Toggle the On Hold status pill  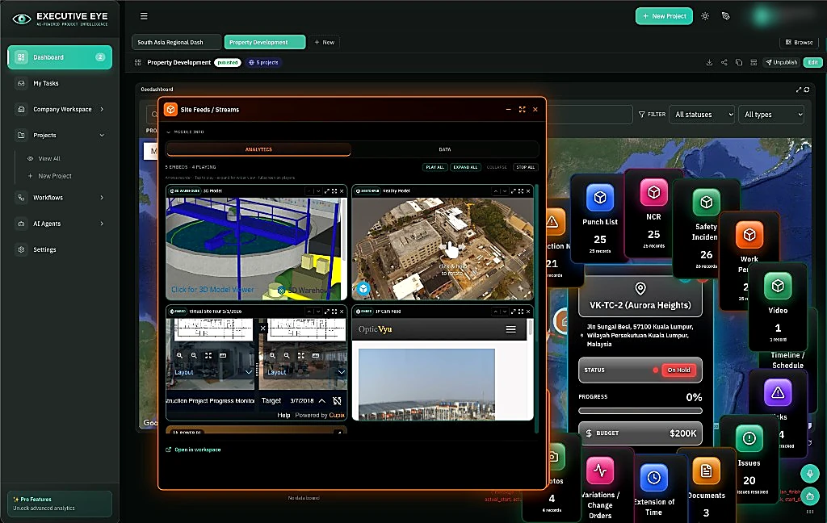coord(678,370)
